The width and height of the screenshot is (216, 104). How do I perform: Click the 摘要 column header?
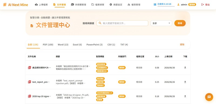[58, 56]
